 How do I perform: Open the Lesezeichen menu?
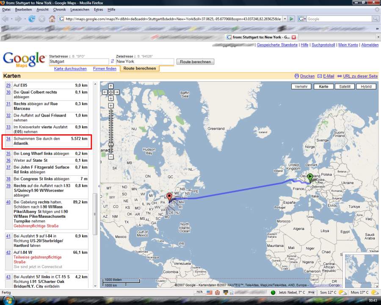[80, 10]
